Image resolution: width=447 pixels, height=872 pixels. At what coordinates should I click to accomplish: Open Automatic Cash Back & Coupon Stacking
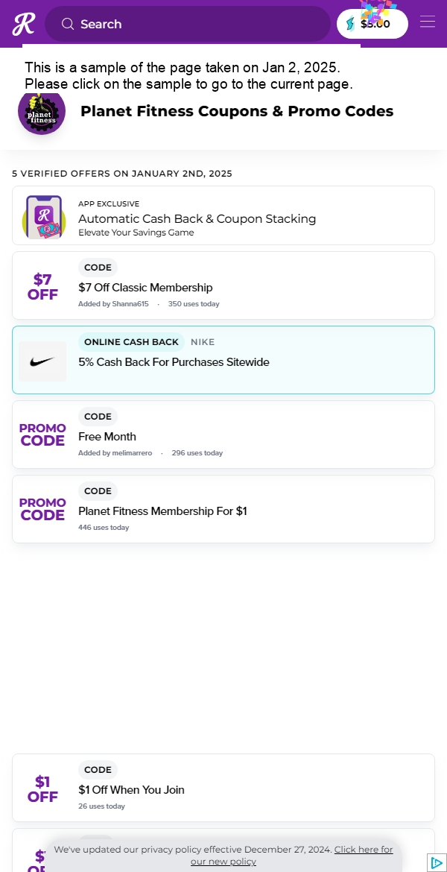coord(223,215)
